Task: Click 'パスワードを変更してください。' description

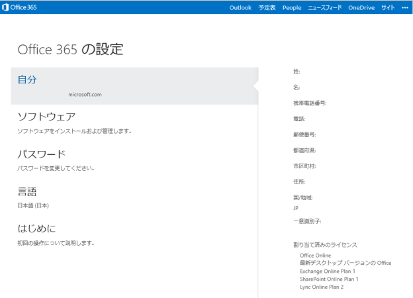Action: click(x=56, y=168)
